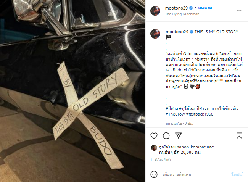Open comments via speech bubble icon

pos(166,136)
